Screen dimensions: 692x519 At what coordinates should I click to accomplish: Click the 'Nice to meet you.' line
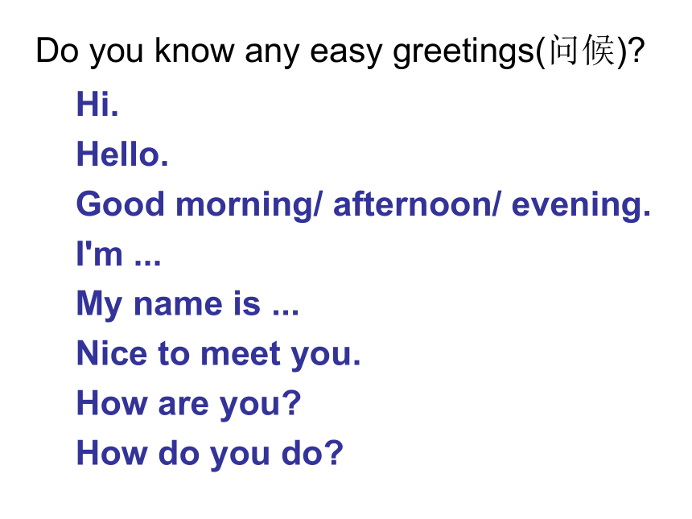pos(218,355)
